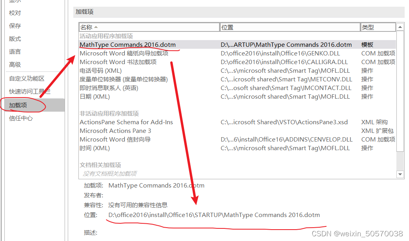
Task: Click the 活动应用程序加载项 group heading
Action: [106, 36]
